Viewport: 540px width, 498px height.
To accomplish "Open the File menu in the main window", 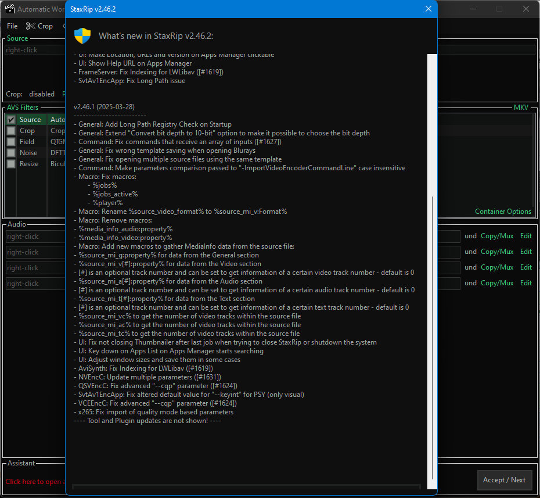I will (12, 26).
